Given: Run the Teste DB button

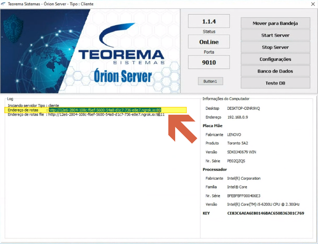Looking at the screenshot, I should click(275, 83).
